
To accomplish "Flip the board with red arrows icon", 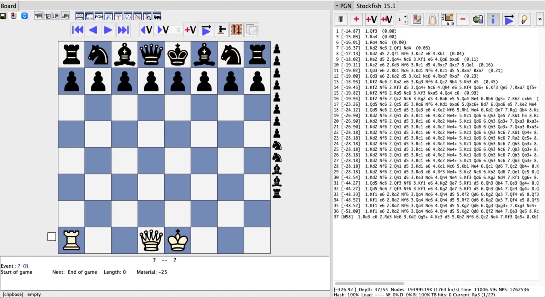I will [x=236, y=30].
